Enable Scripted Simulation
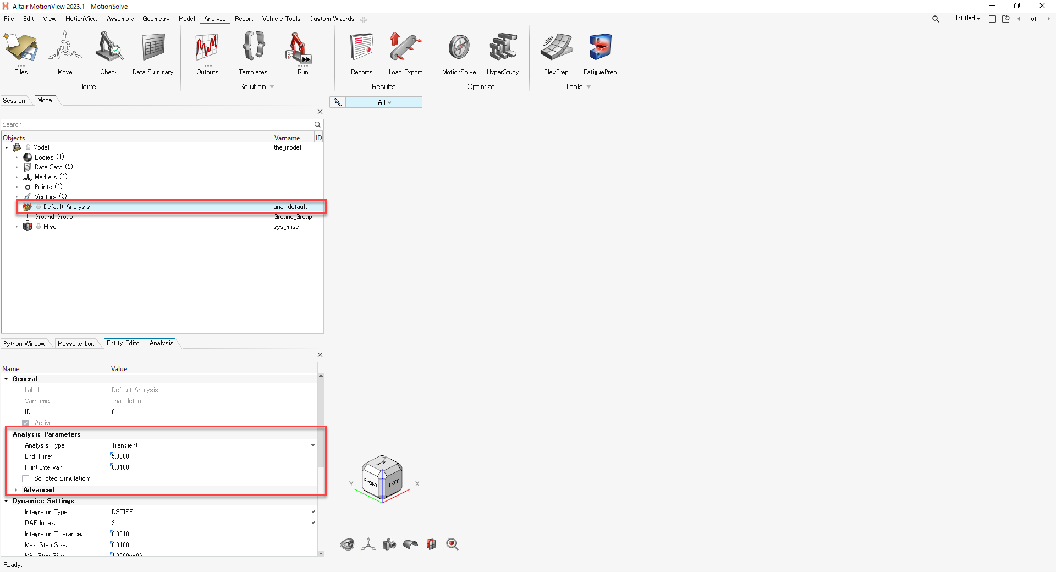1056x572 pixels. tap(25, 479)
